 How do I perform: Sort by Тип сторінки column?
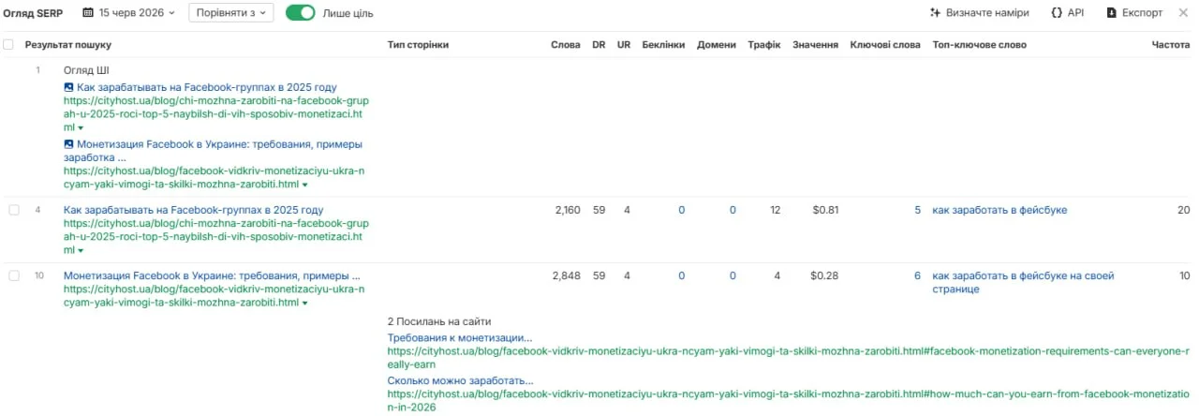[418, 45]
